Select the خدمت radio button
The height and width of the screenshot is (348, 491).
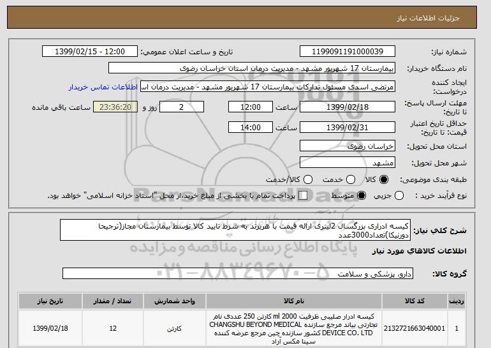coord(351,179)
